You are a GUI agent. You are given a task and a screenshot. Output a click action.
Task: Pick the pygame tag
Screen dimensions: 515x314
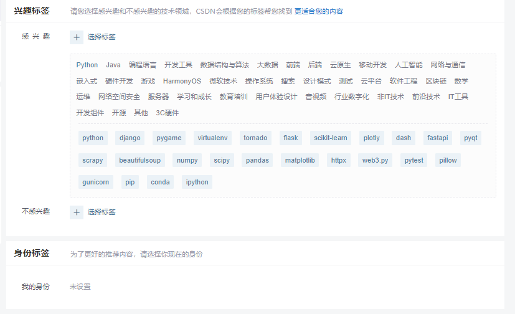(169, 138)
